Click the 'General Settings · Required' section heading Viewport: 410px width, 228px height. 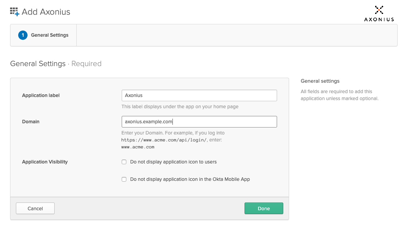[56, 64]
